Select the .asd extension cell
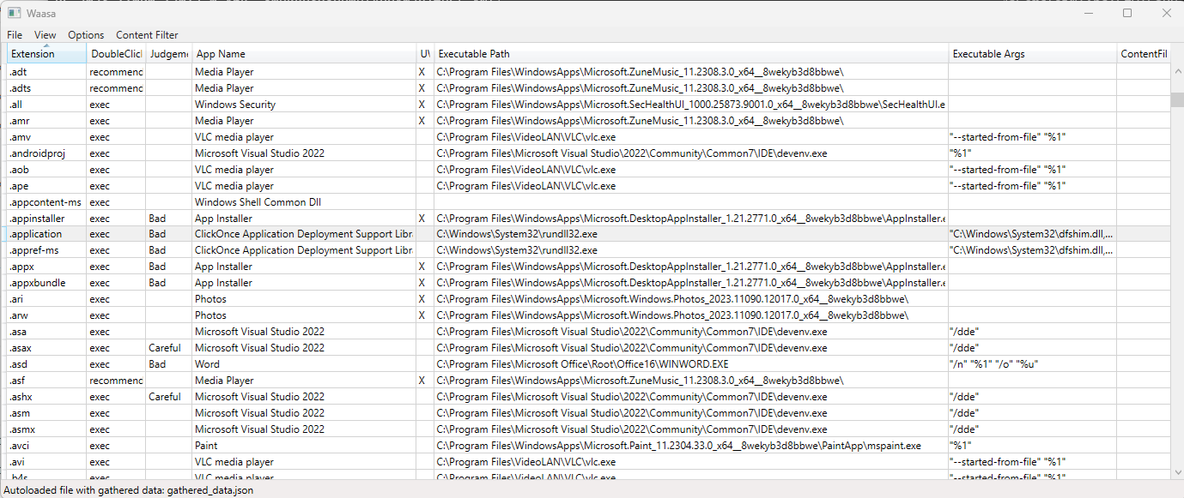 point(46,364)
